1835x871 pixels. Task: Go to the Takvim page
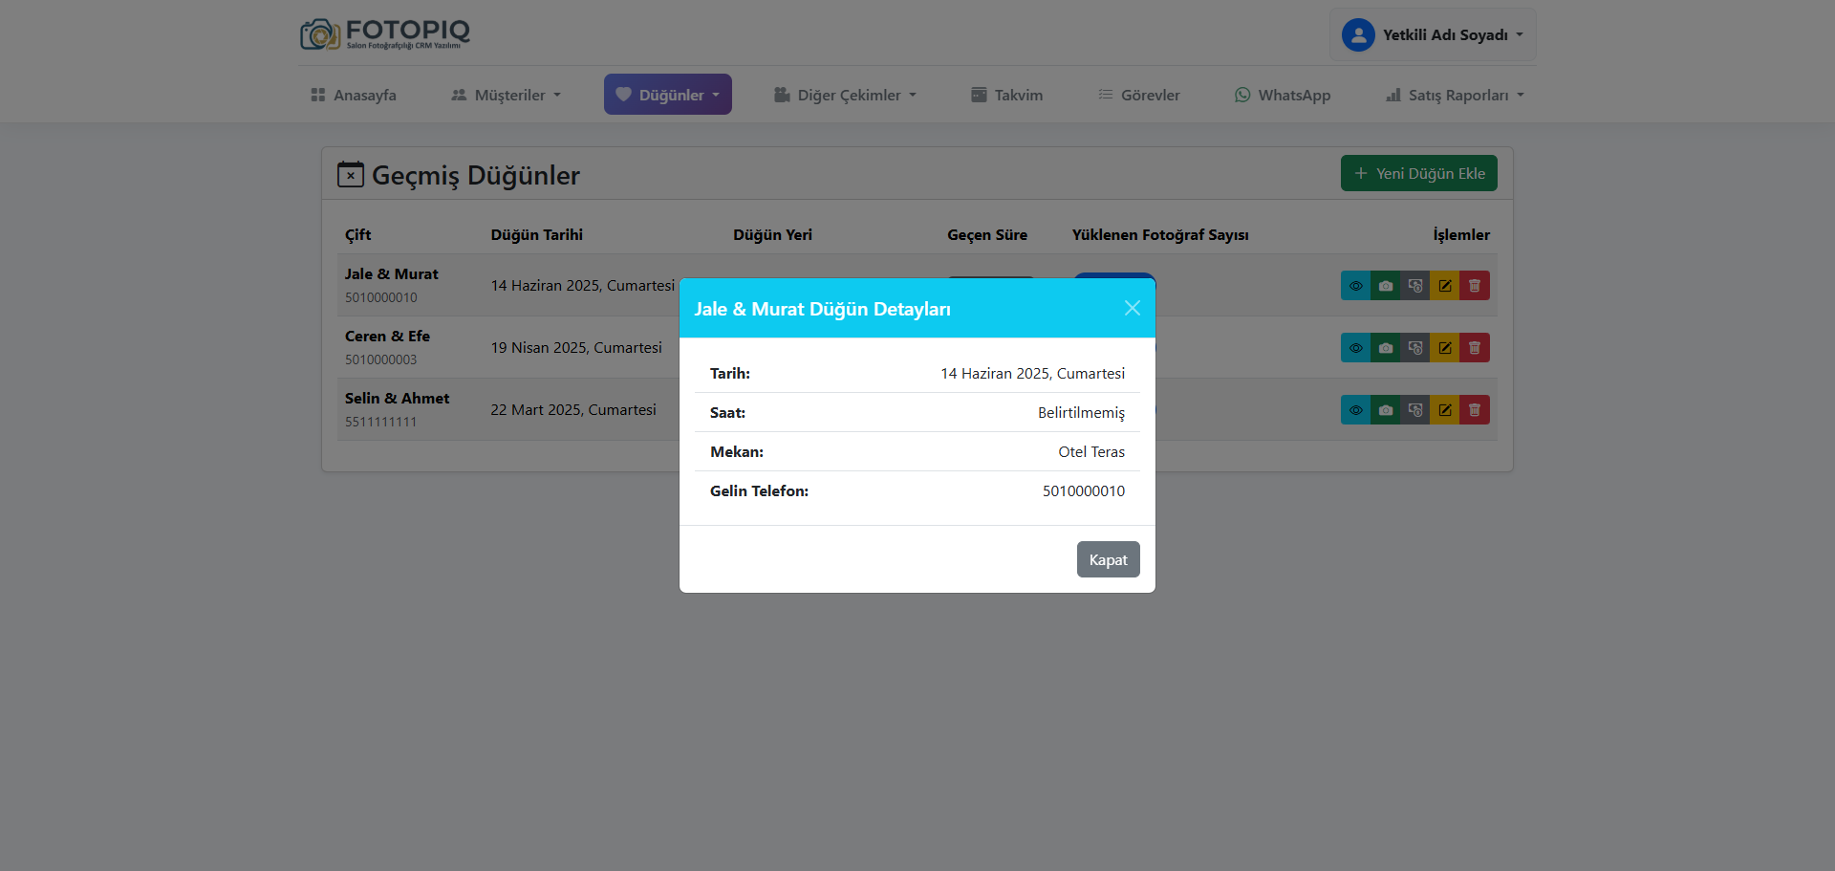point(1006,95)
